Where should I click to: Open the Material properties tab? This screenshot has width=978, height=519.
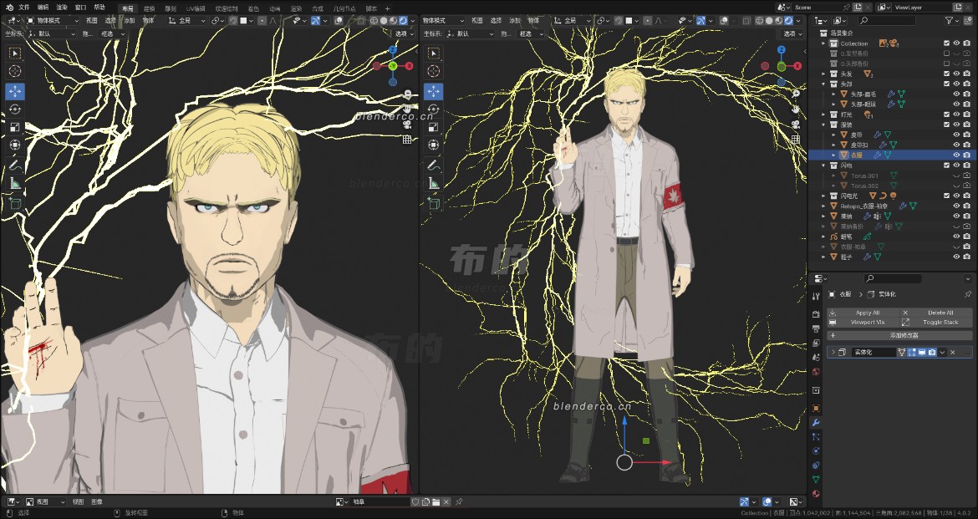pyautogui.click(x=816, y=493)
